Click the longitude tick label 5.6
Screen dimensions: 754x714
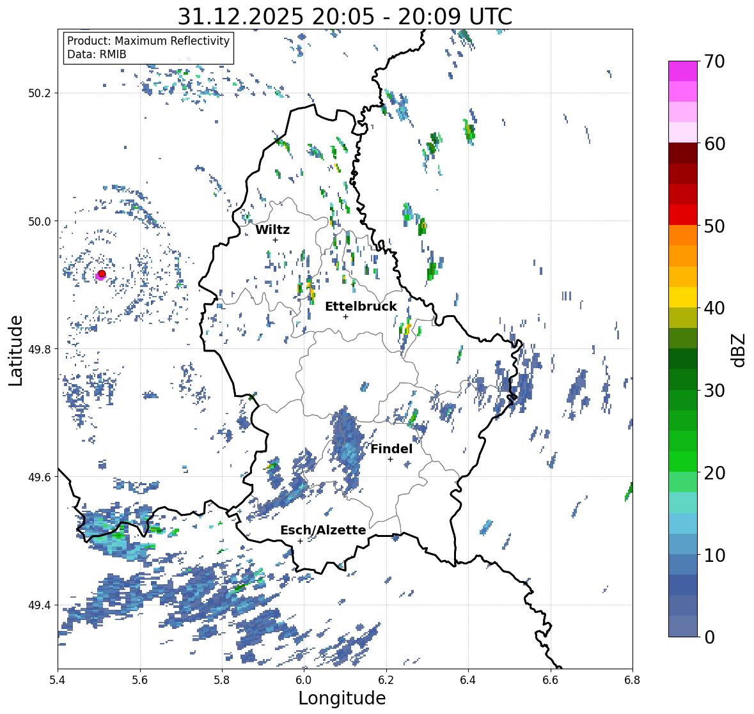coord(140,680)
